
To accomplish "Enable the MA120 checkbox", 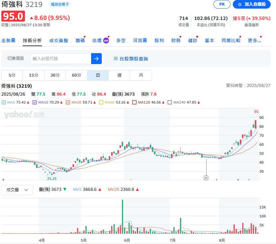I will (x=134, y=102).
